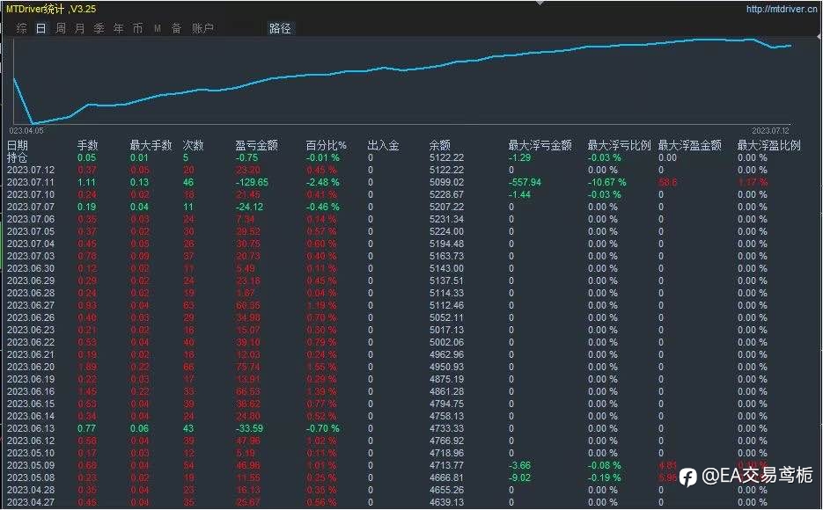
Task: Click the -2.48 % percentage cell
Action: tap(323, 182)
